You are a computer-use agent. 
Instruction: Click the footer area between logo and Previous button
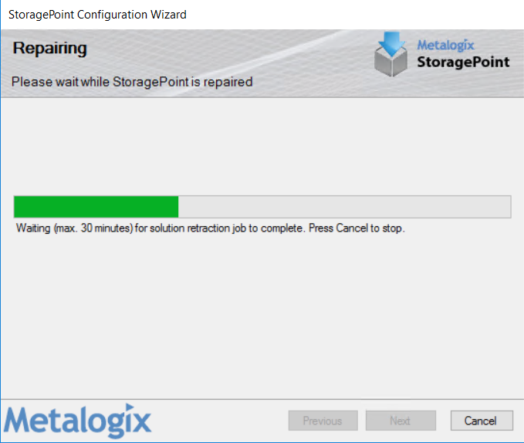[220, 421]
